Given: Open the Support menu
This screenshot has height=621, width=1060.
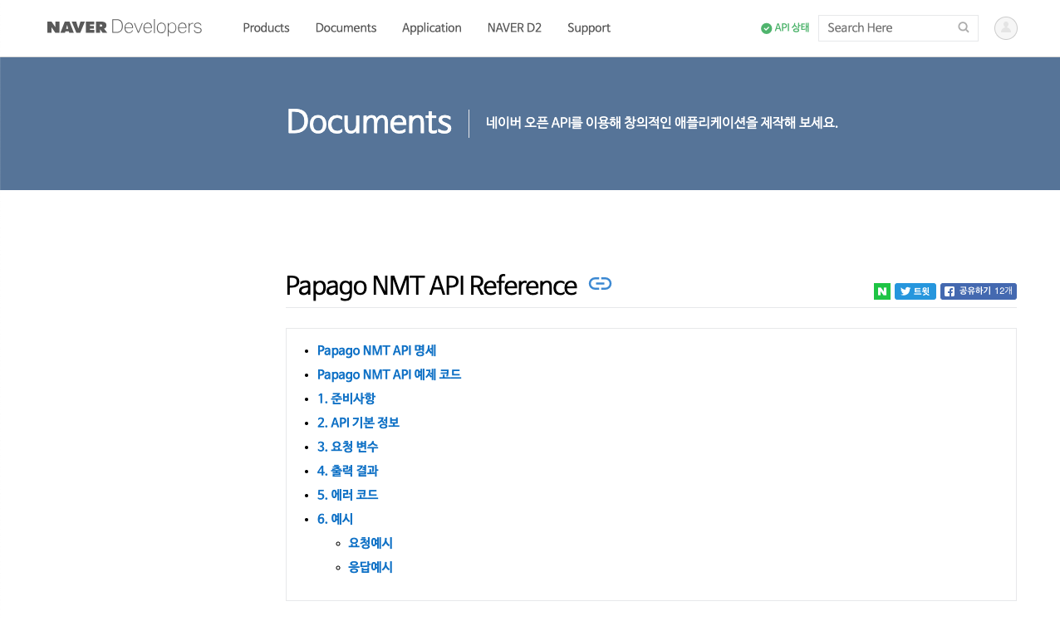Looking at the screenshot, I should click(x=589, y=27).
